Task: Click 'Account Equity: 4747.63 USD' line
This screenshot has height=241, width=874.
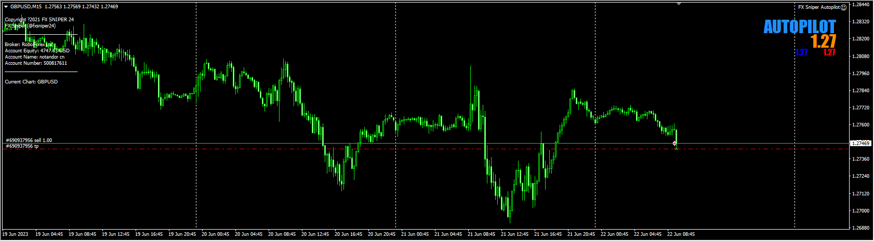Action: click(x=37, y=51)
